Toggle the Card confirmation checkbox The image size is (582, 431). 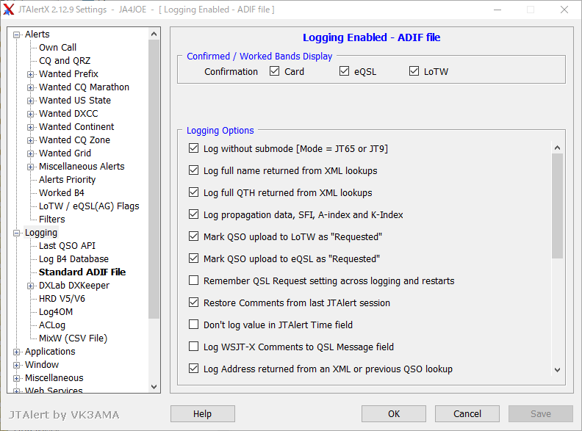(x=274, y=70)
